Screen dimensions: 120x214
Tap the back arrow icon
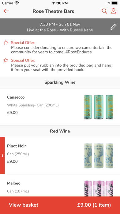click(6, 11)
